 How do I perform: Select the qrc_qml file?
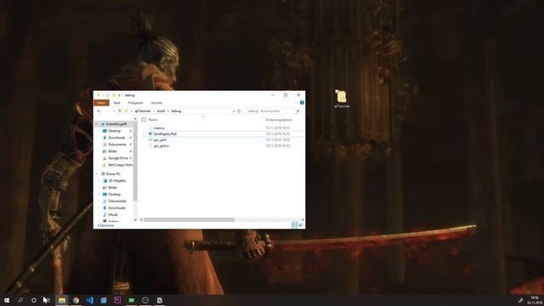[160, 139]
